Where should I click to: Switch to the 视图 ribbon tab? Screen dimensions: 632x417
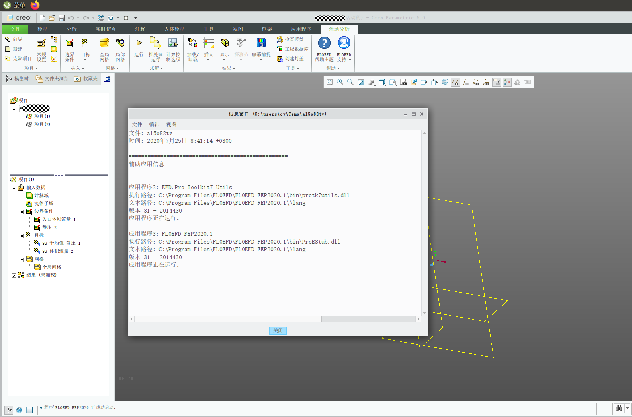click(x=238, y=29)
